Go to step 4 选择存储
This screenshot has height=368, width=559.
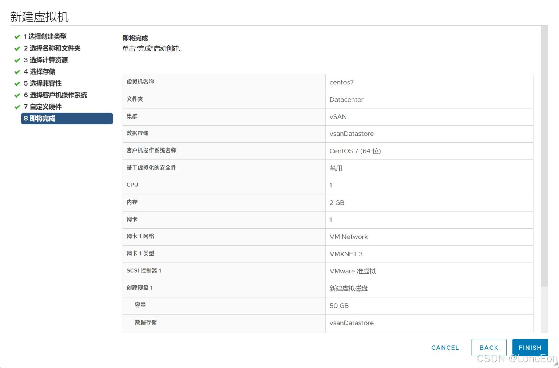pyautogui.click(x=40, y=71)
